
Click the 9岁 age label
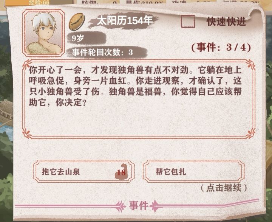point(87,38)
